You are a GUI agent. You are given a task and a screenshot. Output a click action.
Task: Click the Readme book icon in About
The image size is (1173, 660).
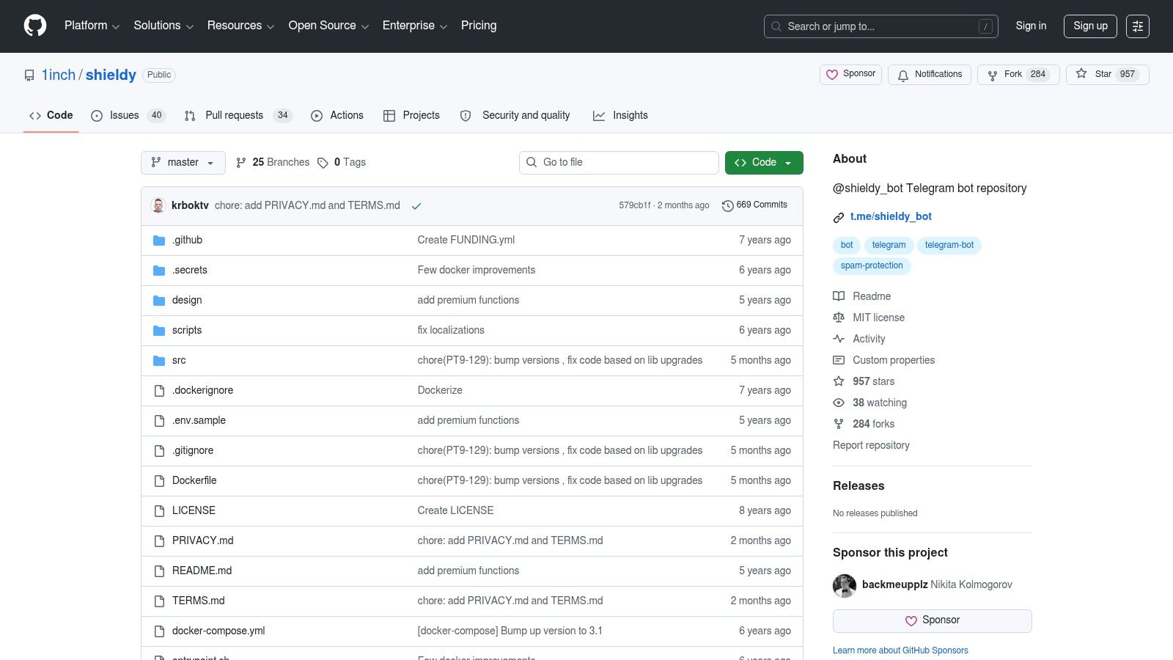tap(839, 296)
